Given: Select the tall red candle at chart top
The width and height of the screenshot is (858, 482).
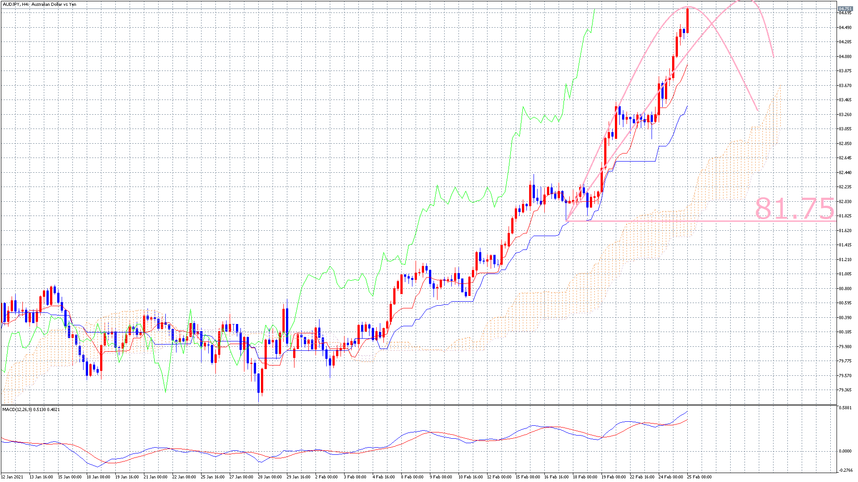Looking at the screenshot, I should (687, 20).
